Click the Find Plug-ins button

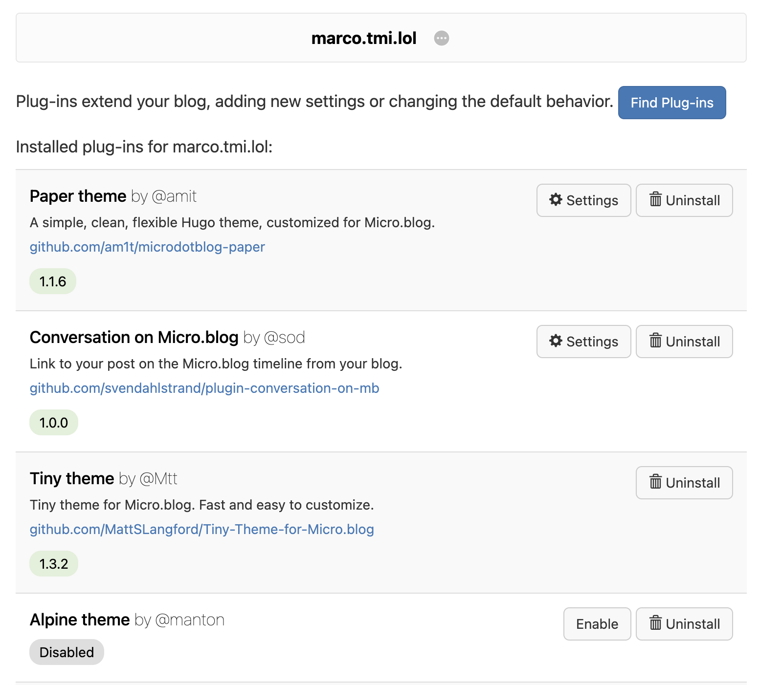click(672, 103)
